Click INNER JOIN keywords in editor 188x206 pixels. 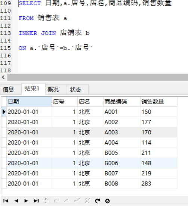tap(37, 33)
